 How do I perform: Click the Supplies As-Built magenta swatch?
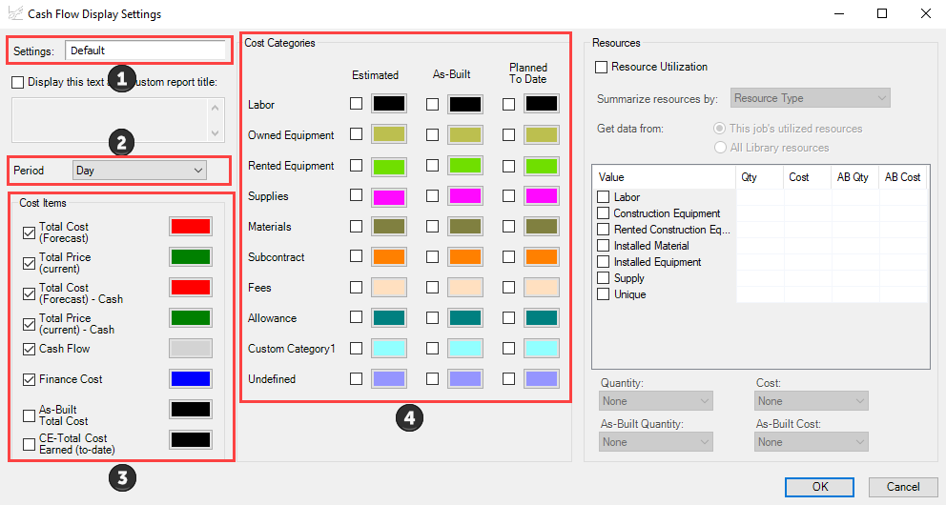(x=465, y=196)
